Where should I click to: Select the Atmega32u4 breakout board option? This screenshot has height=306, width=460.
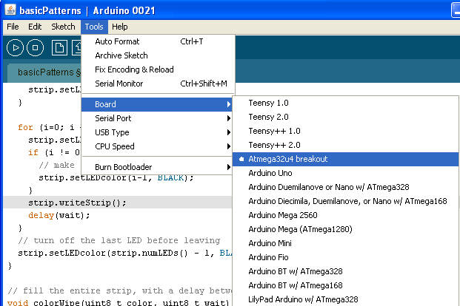pos(288,159)
